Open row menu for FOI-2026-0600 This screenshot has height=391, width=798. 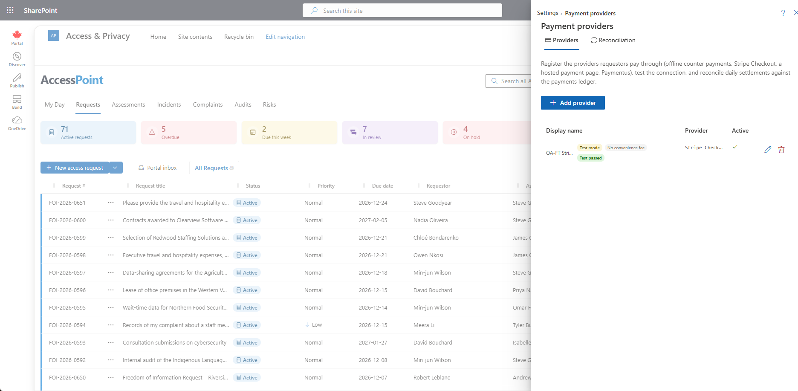click(111, 220)
